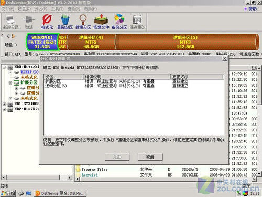Open the Partition (分区) menu
Screen dimensions: 262x197
click(41, 9)
